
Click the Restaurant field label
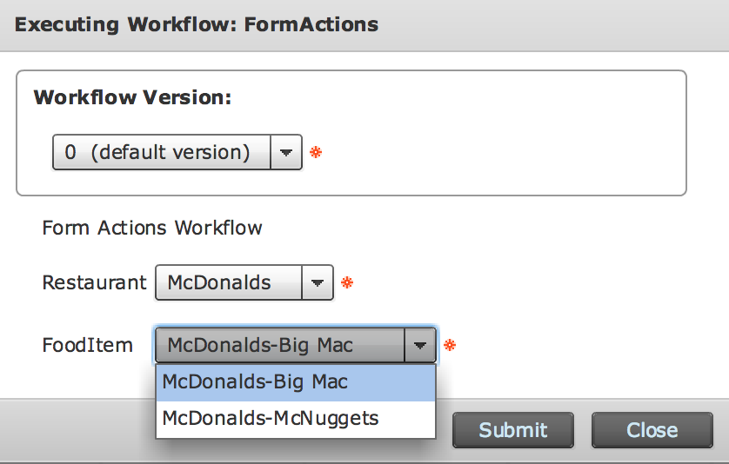pos(94,283)
